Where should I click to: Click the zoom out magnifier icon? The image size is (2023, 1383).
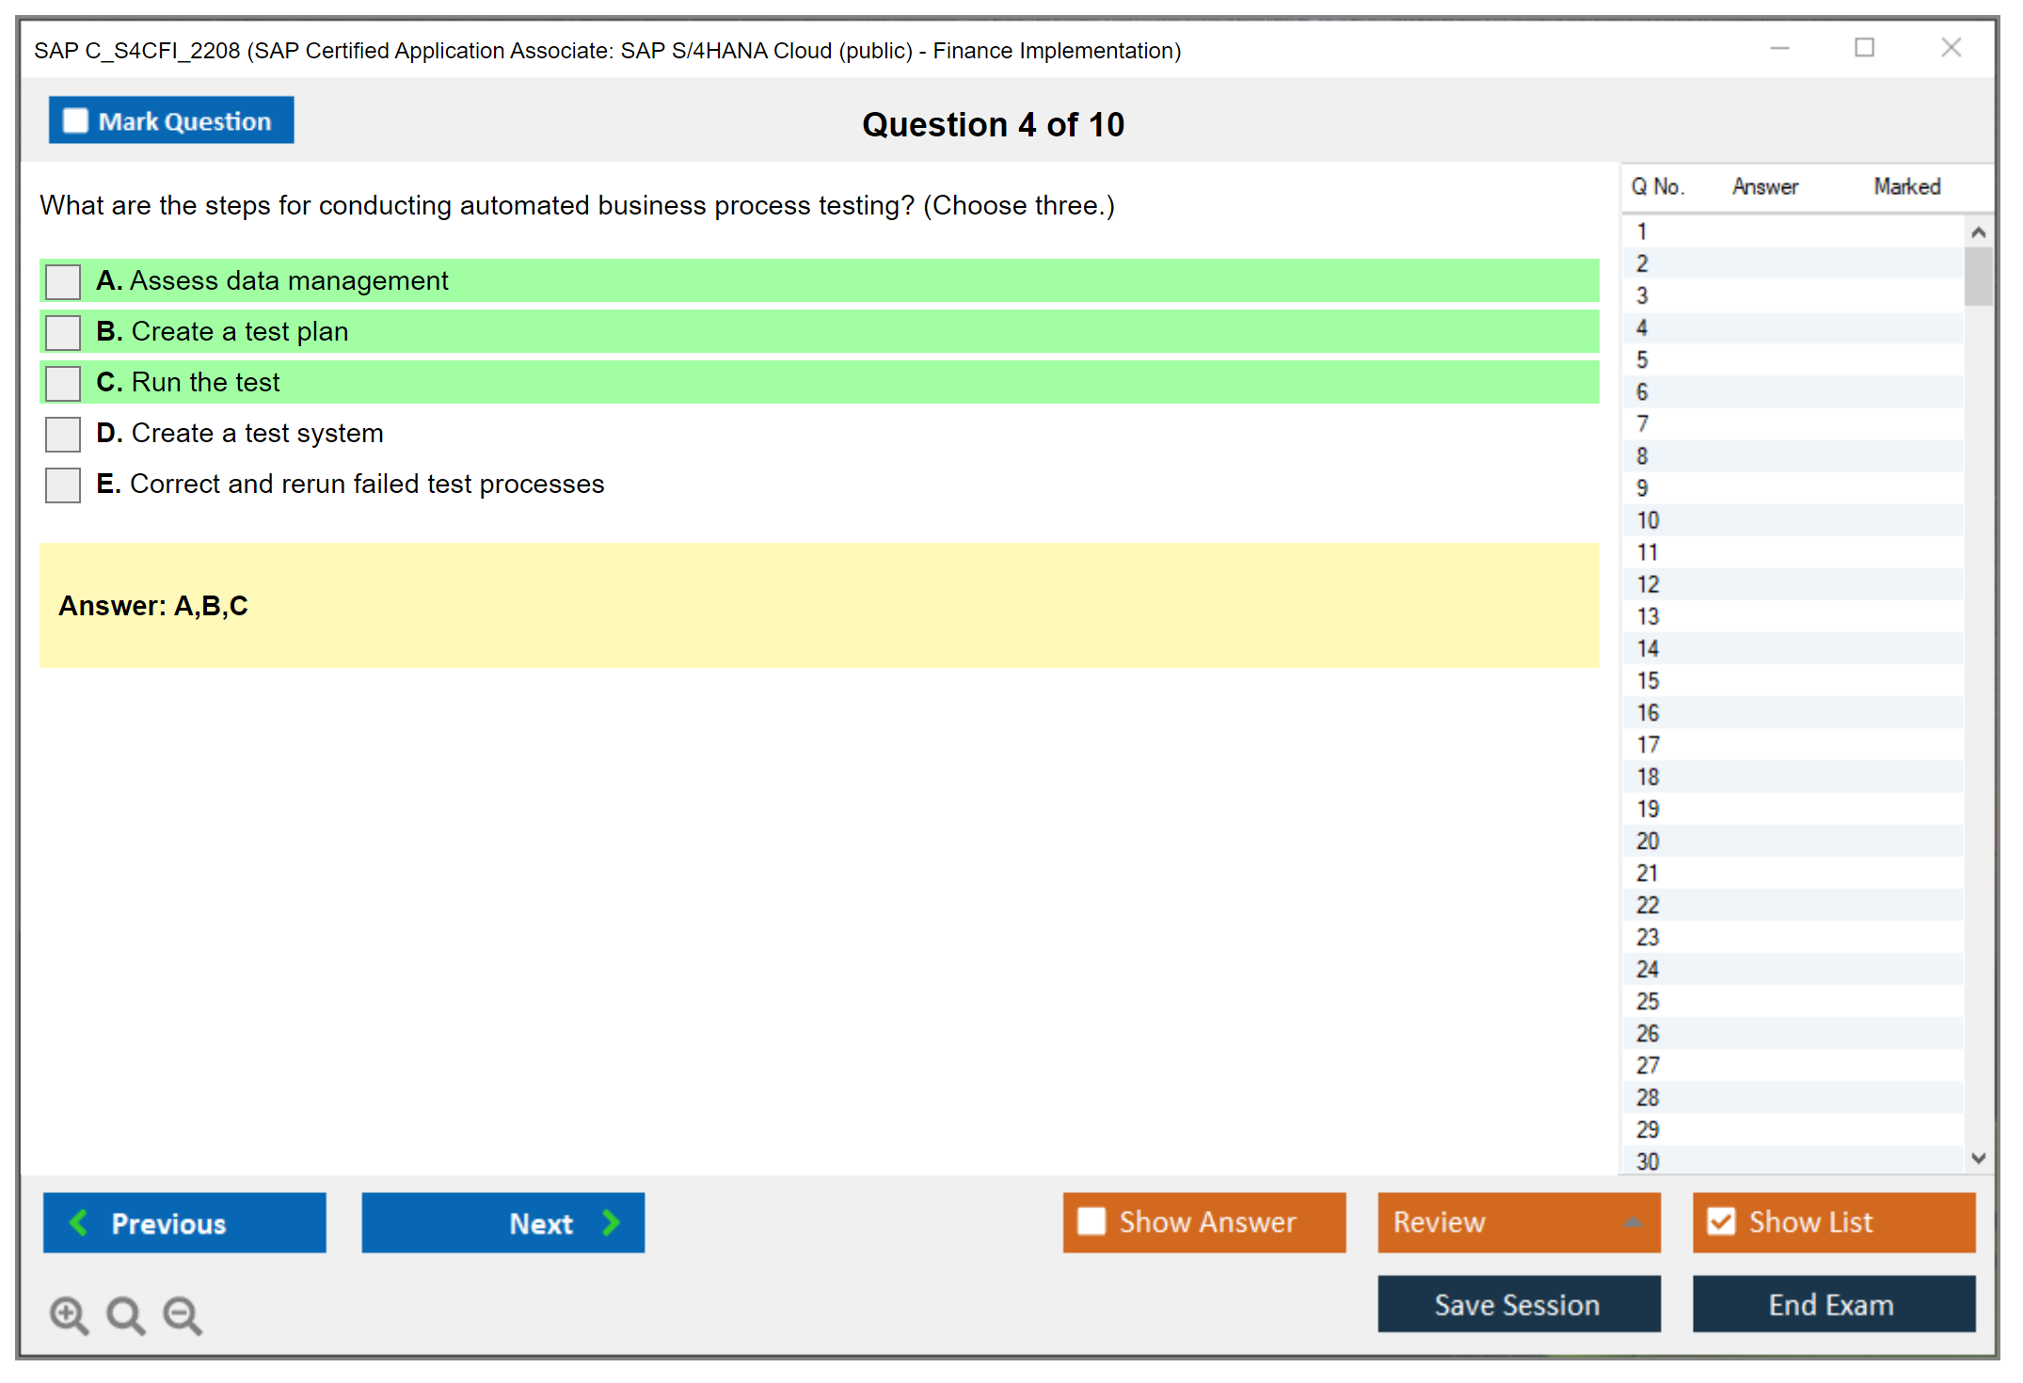coord(183,1314)
